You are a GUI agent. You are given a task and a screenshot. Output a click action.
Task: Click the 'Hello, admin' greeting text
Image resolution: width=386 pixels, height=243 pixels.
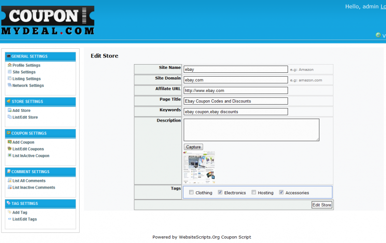(361, 6)
